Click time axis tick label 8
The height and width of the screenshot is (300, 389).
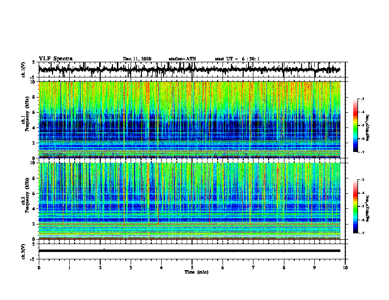pos(284,268)
